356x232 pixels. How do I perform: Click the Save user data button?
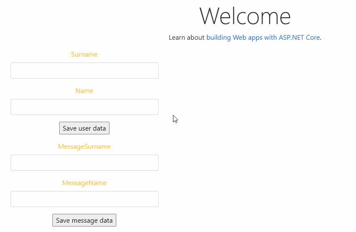click(84, 128)
